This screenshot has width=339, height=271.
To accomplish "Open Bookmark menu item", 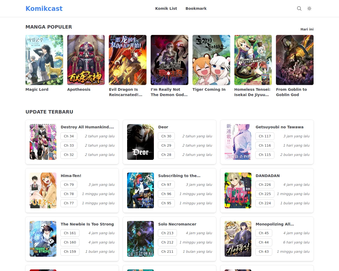I will pyautogui.click(x=196, y=8).
